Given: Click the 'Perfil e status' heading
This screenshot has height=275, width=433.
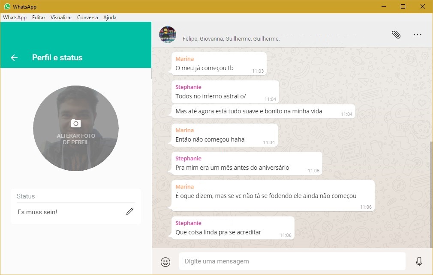Looking at the screenshot, I should (57, 58).
